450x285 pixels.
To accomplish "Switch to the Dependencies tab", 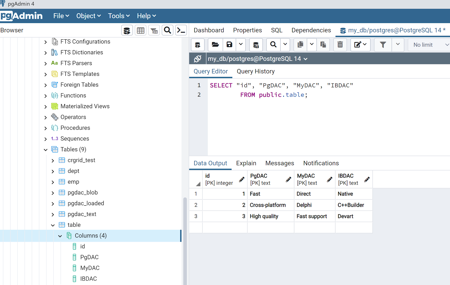I will point(311,30).
